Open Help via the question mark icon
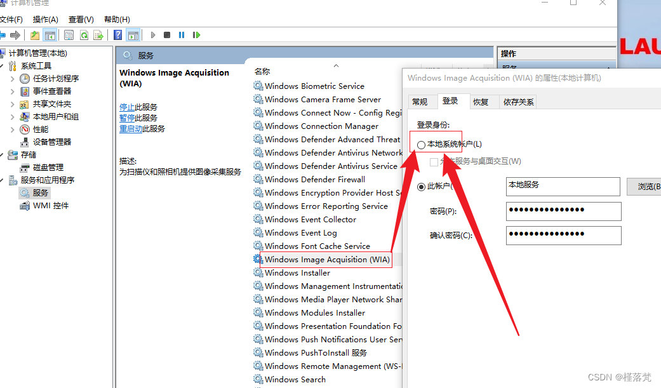 point(118,35)
